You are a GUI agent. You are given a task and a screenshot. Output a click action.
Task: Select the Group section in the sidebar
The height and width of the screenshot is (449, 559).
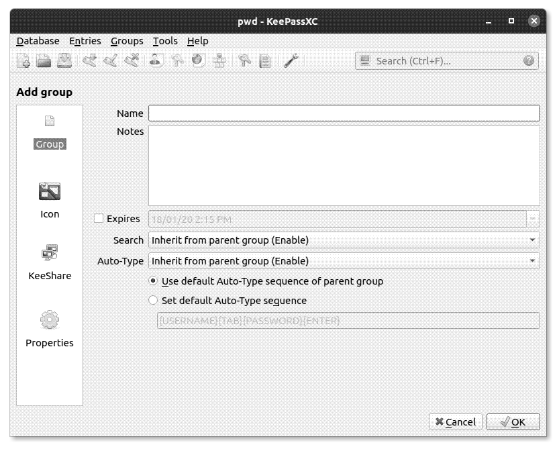[x=50, y=133]
